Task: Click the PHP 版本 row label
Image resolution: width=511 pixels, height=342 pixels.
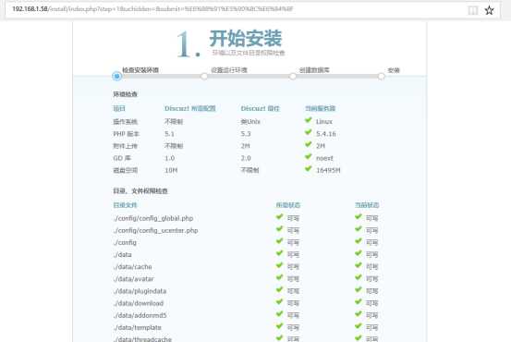Action: click(x=126, y=134)
